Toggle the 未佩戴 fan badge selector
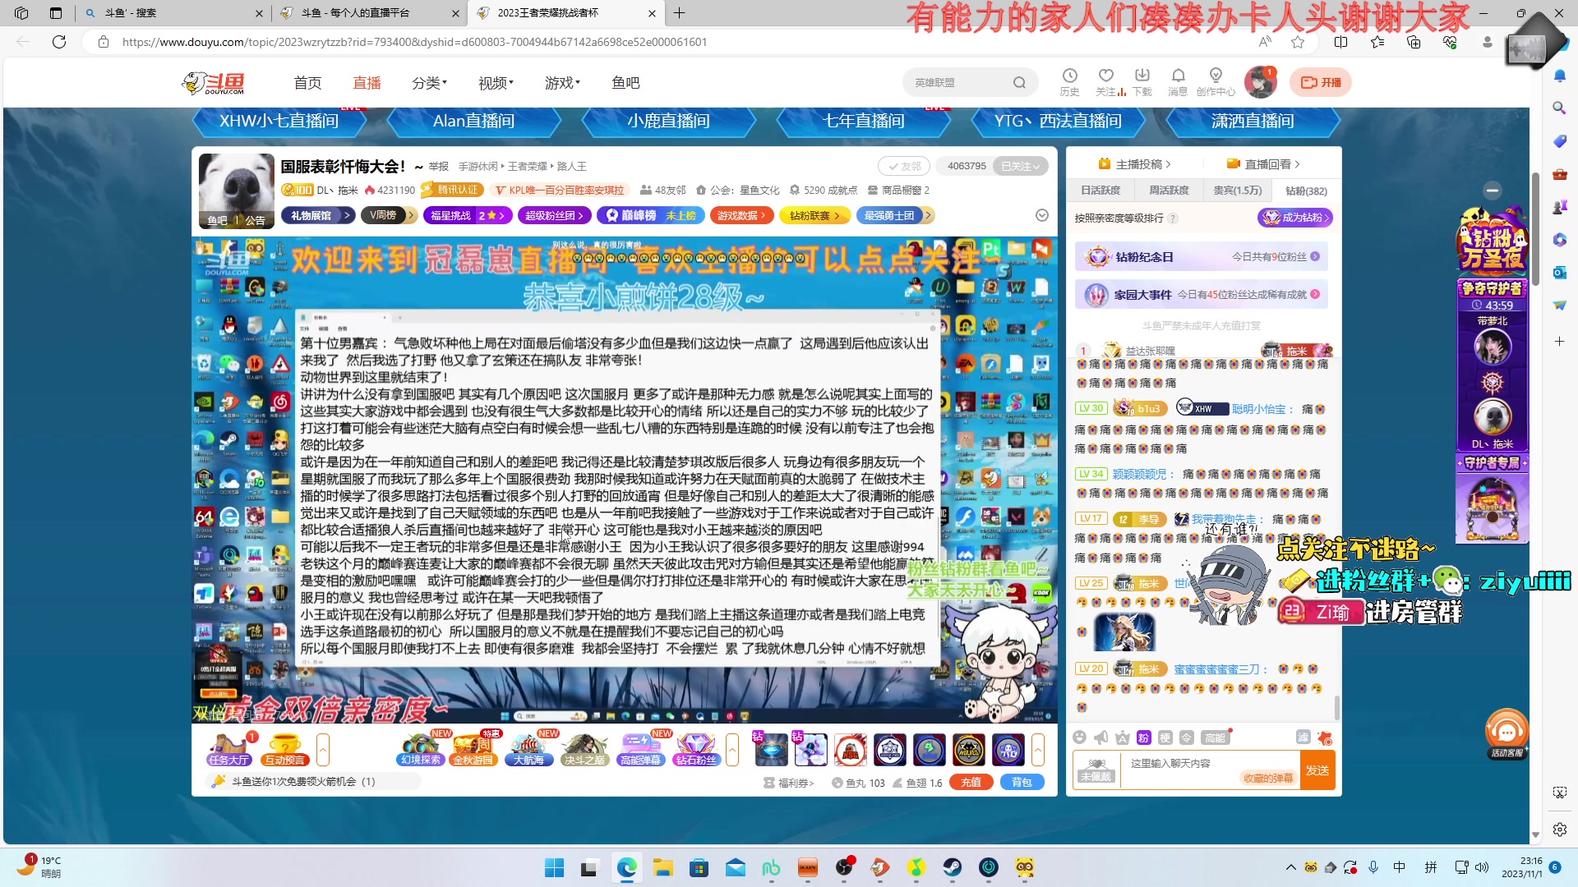The width and height of the screenshot is (1578, 887). [x=1096, y=770]
